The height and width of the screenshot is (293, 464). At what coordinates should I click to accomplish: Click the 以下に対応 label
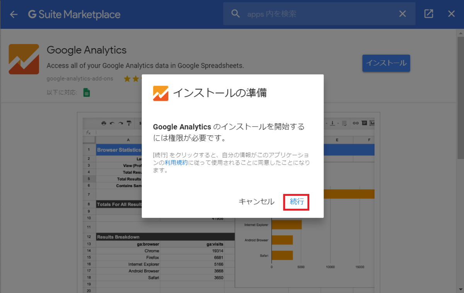62,93
